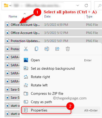The height and width of the screenshot is (118, 102).
Task: Click date 3/5/2022 5:12 PM cell
Action: tap(56, 33)
